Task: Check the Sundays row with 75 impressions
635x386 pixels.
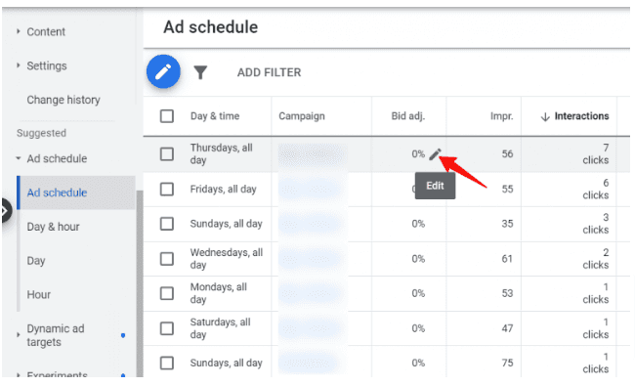Action: pyautogui.click(x=167, y=363)
